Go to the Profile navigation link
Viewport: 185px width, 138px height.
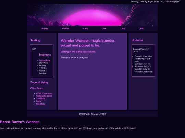point(65,29)
